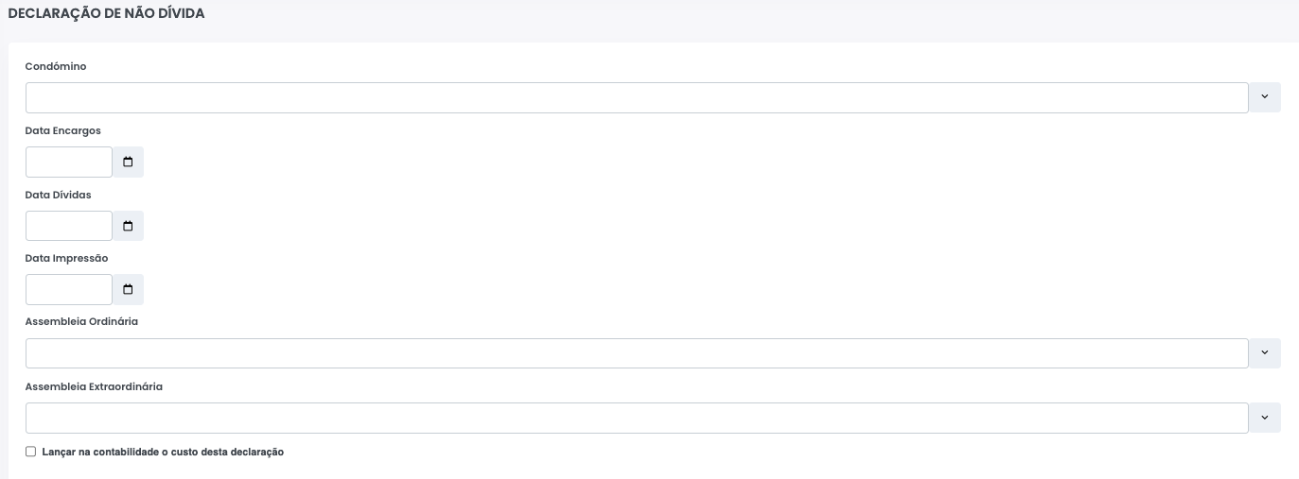Click the Assembleia Ordinária field label
This screenshot has height=479, width=1299.
[81, 321]
